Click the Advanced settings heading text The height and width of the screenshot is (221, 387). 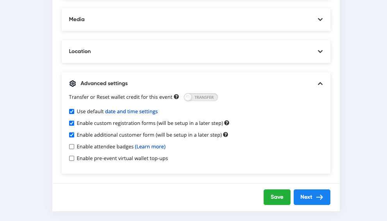[x=104, y=84]
